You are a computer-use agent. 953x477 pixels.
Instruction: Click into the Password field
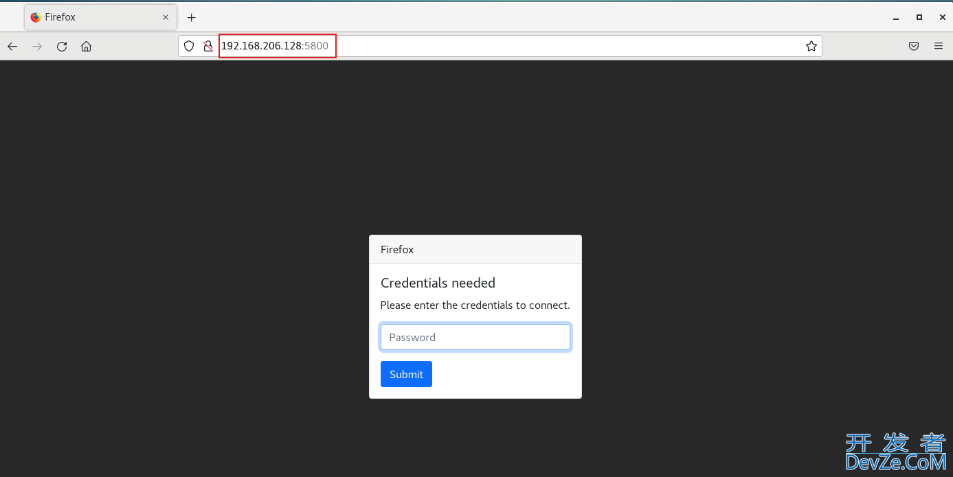[x=475, y=337]
